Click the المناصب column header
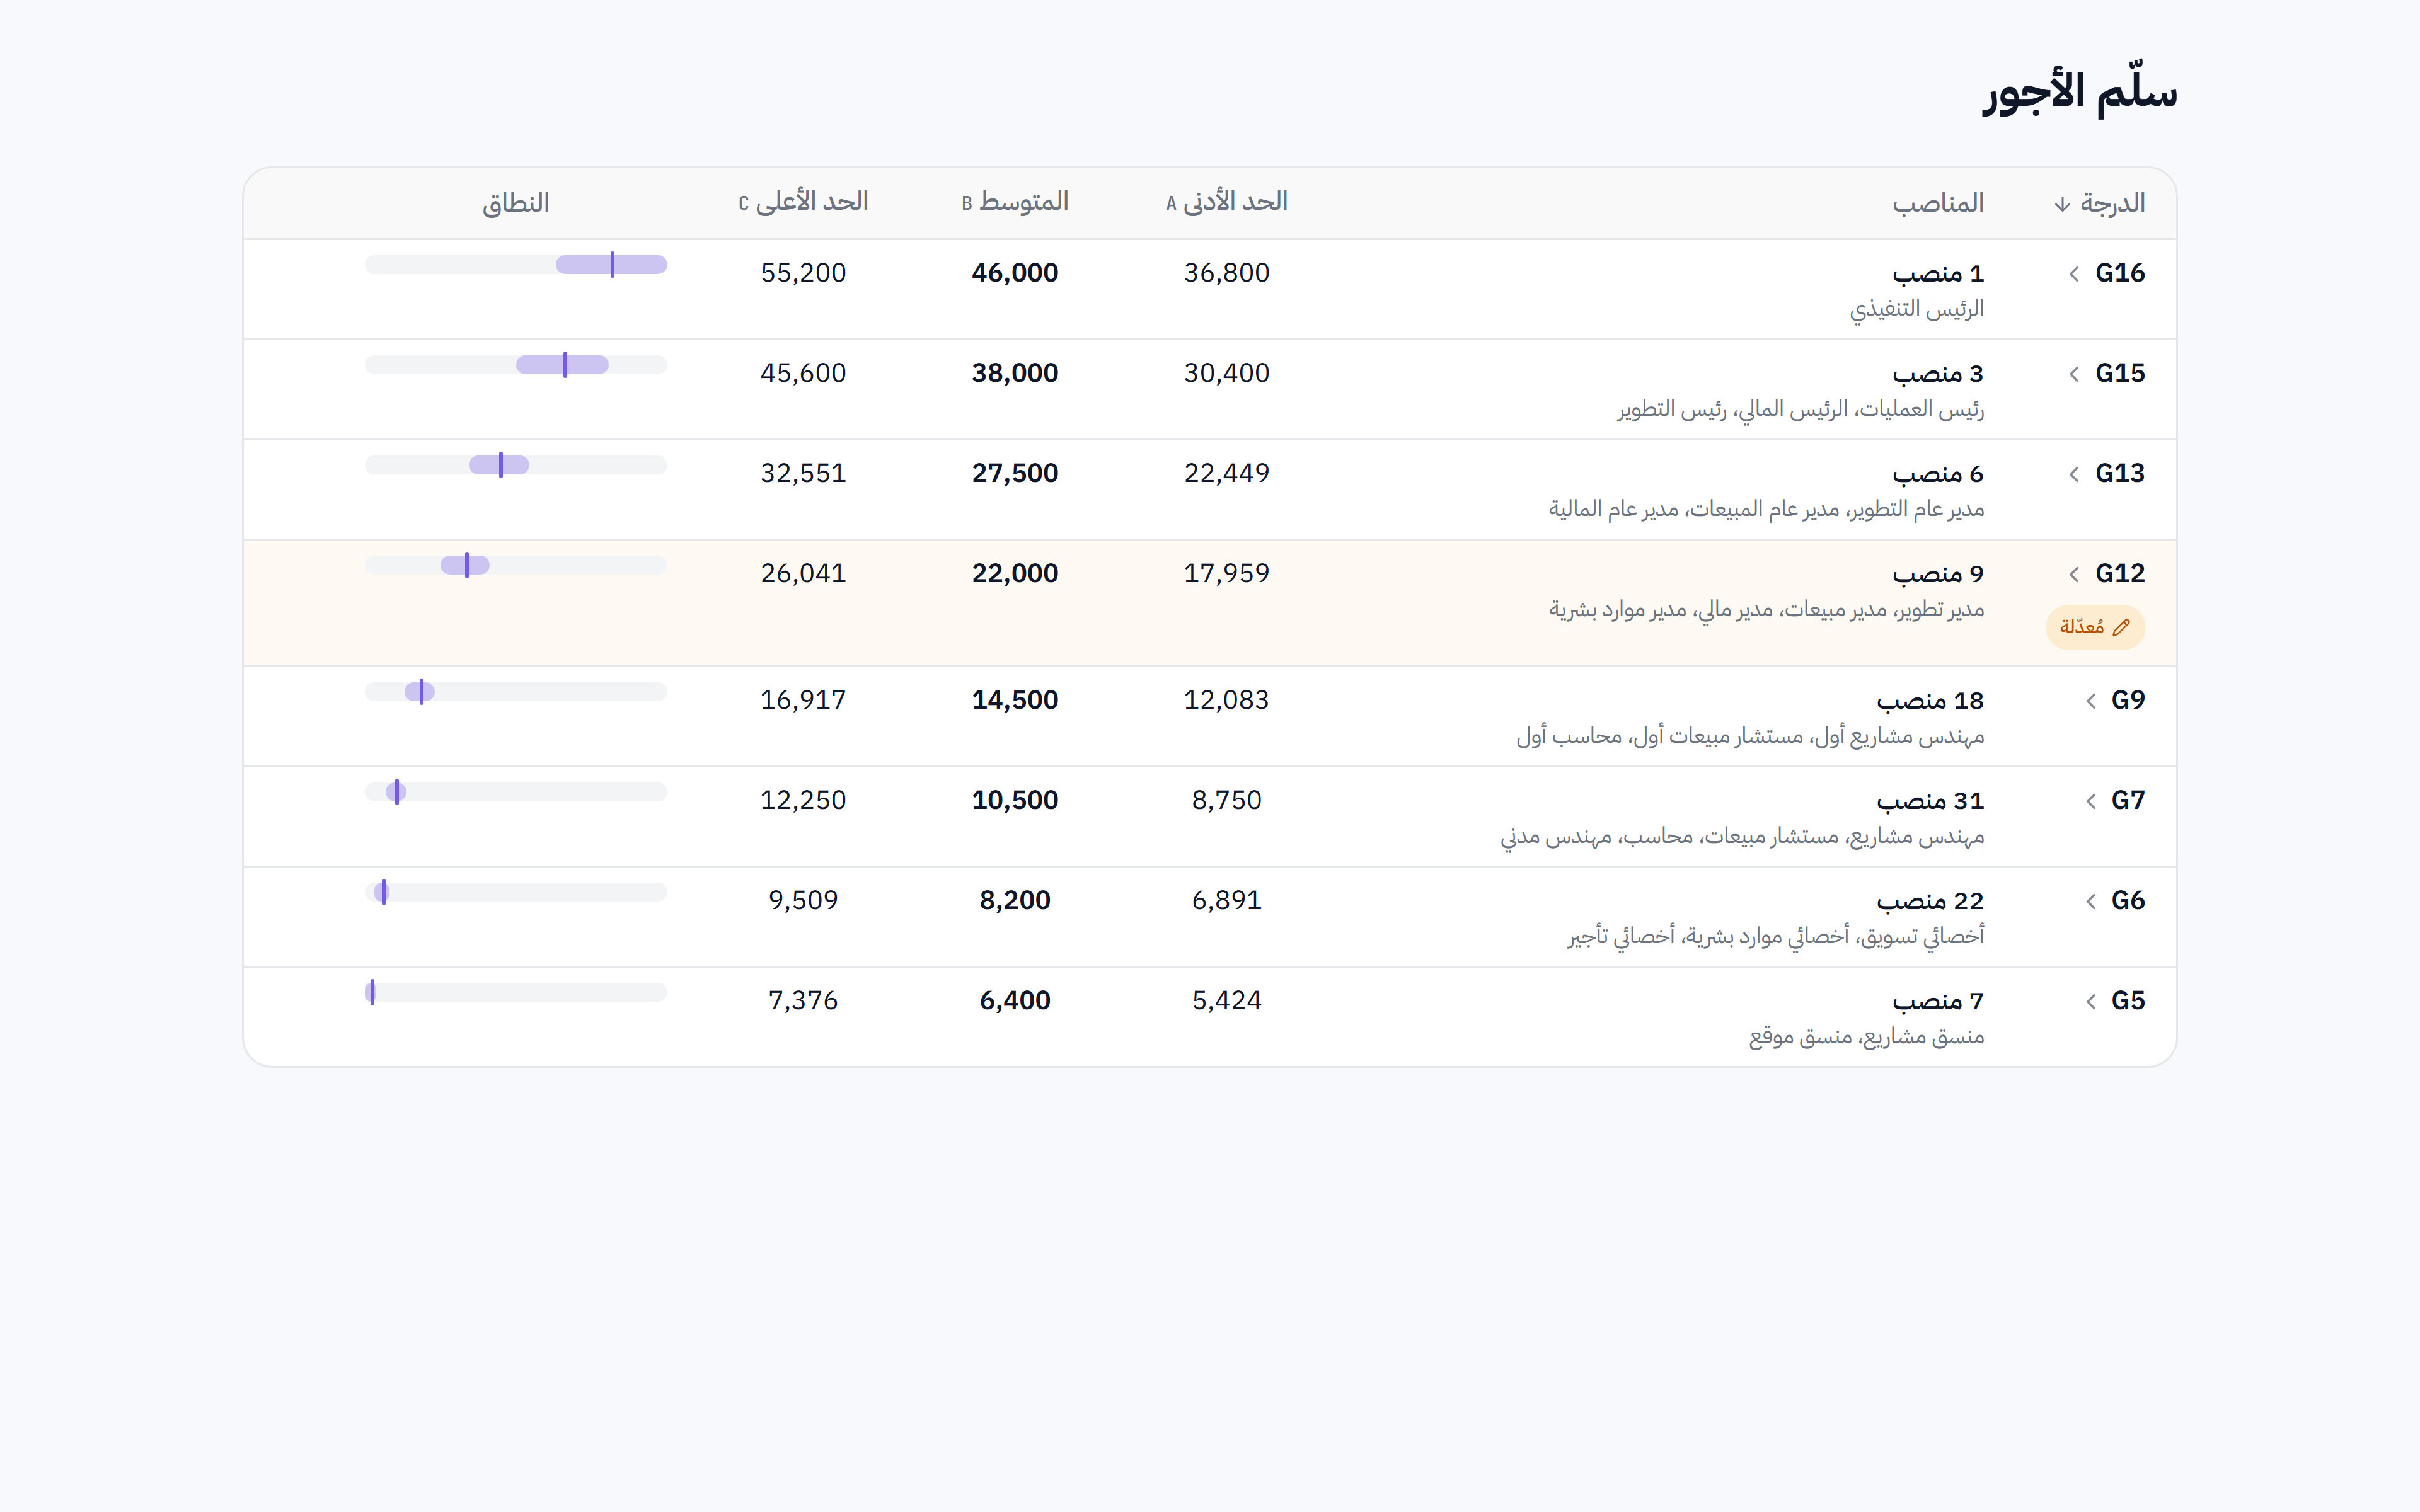Screen dimensions: 2420x1512 (x=1937, y=203)
